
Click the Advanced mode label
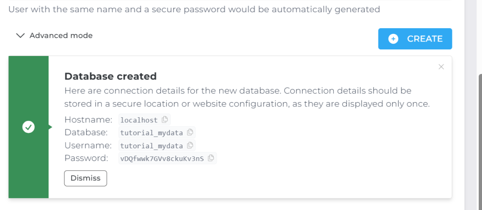(61, 36)
